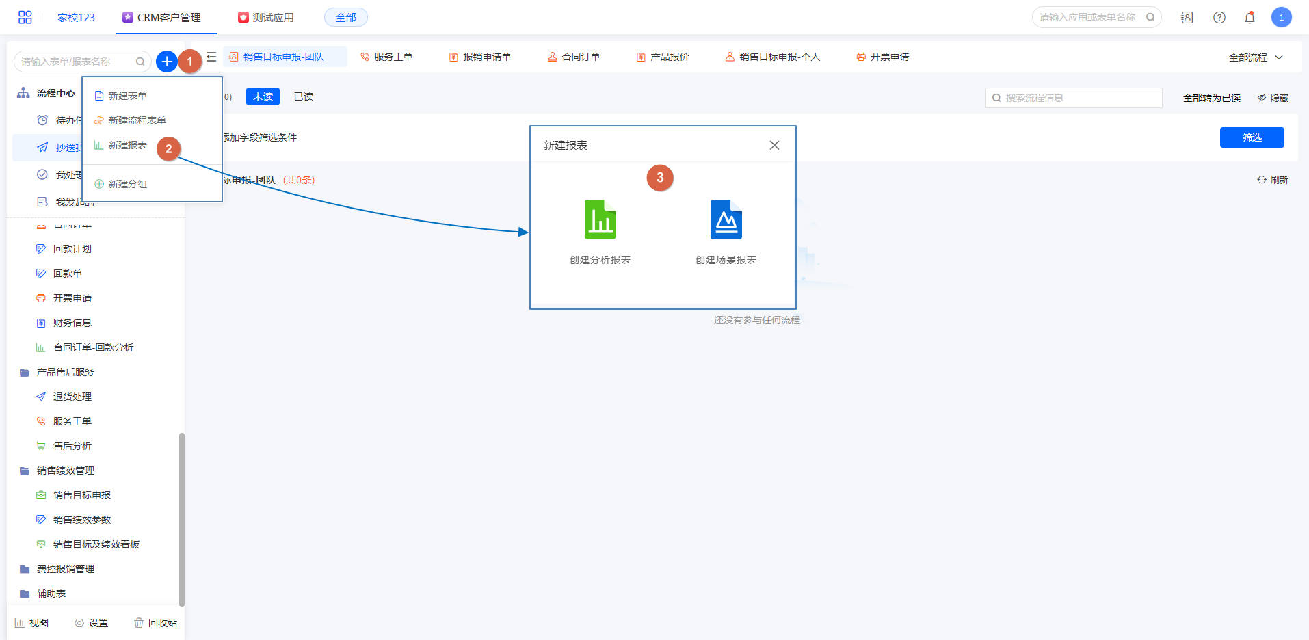Expand the 费控报销管理 folder
The image size is (1309, 640).
[x=65, y=569]
